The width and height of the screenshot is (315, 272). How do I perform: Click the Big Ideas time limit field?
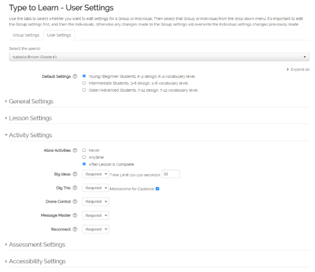(x=171, y=175)
